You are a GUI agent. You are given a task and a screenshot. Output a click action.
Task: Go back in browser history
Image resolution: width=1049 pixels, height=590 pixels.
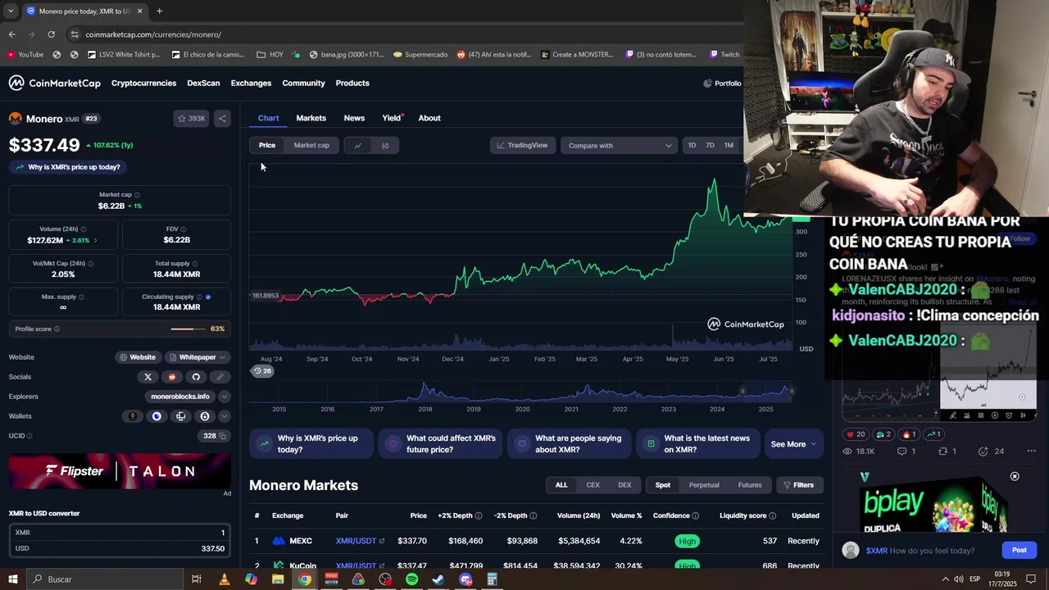11,34
